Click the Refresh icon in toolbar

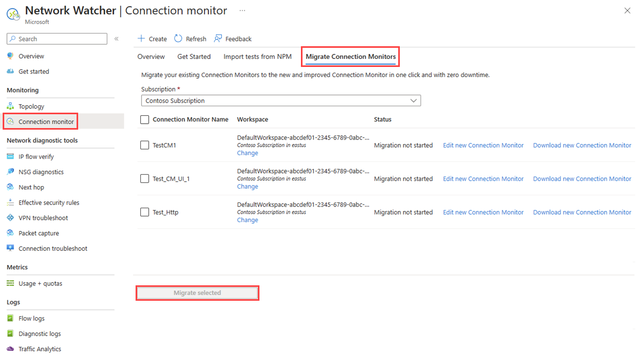click(x=178, y=39)
